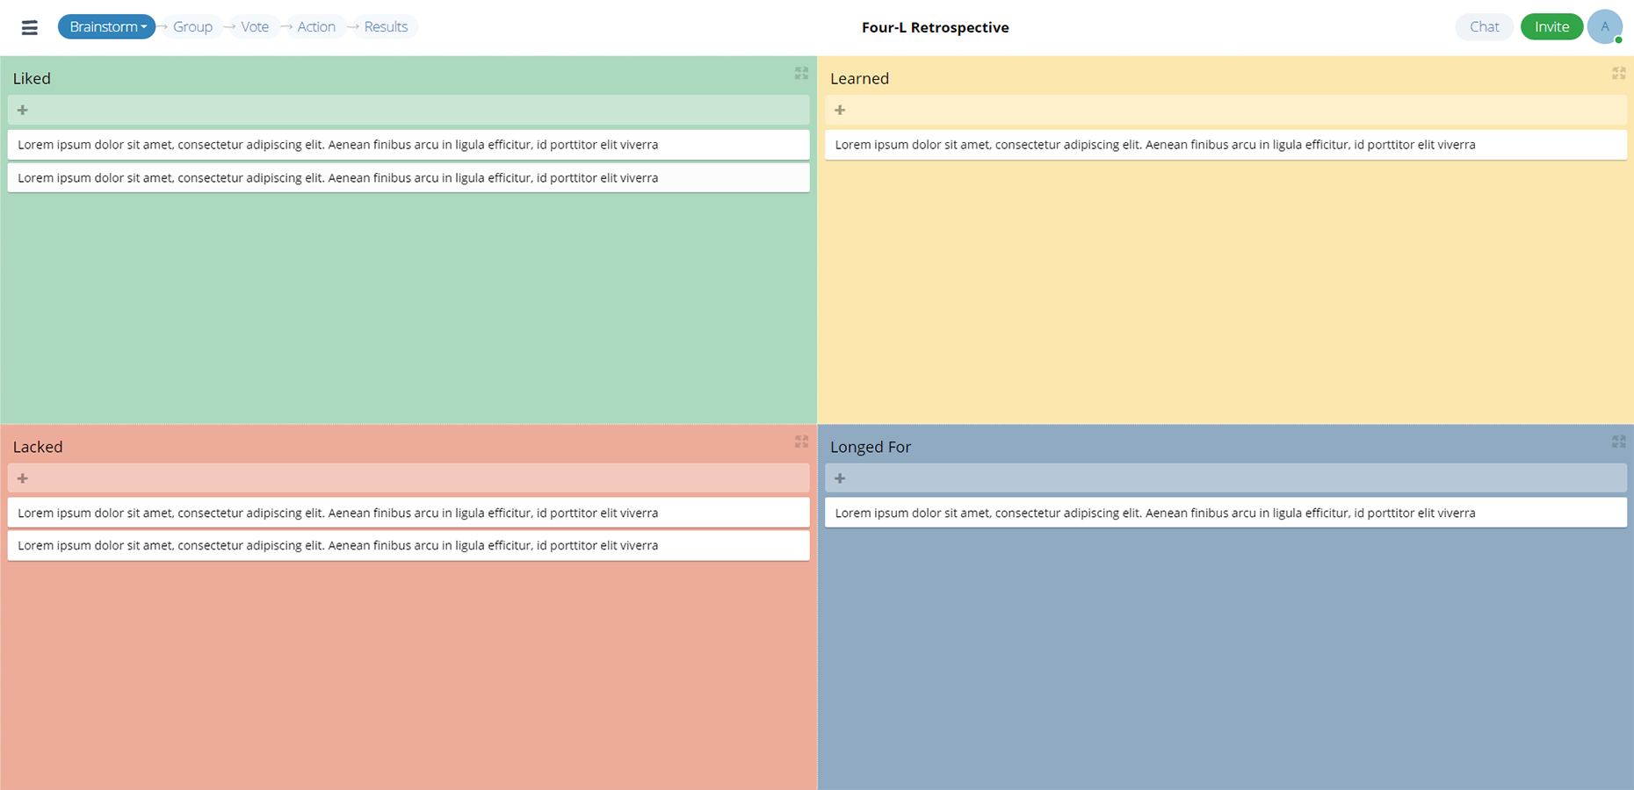This screenshot has width=1634, height=790.
Task: Click the Invite button
Action: 1551,26
